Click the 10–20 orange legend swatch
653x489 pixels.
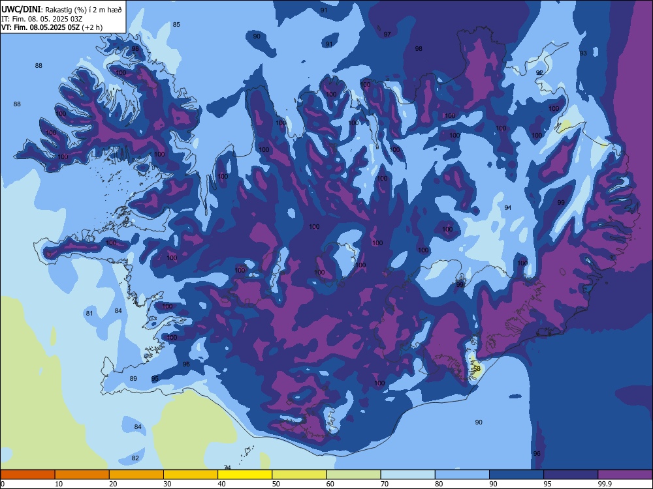pos(82,475)
